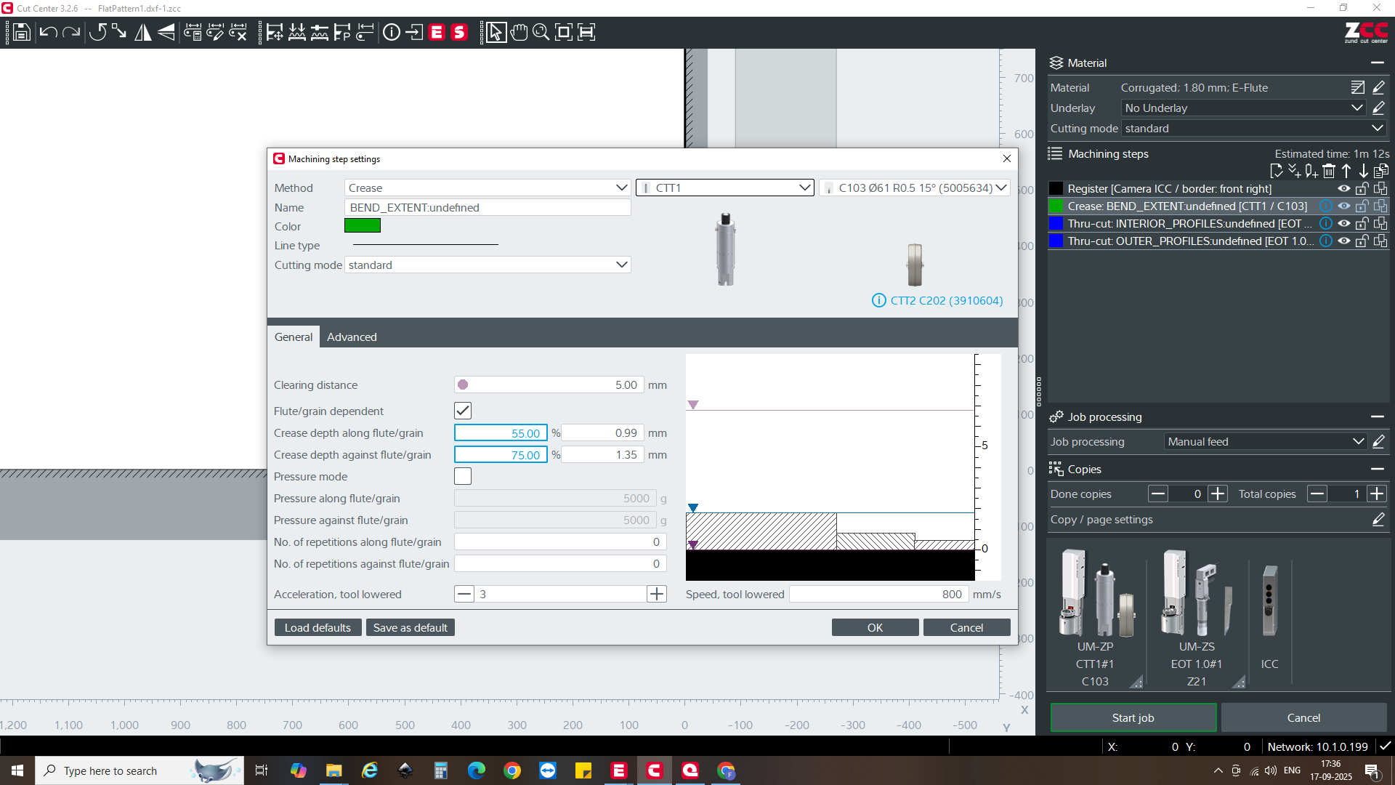Viewport: 1395px width, 785px height.
Task: Click the Speed, tool lowered field
Action: (x=878, y=595)
